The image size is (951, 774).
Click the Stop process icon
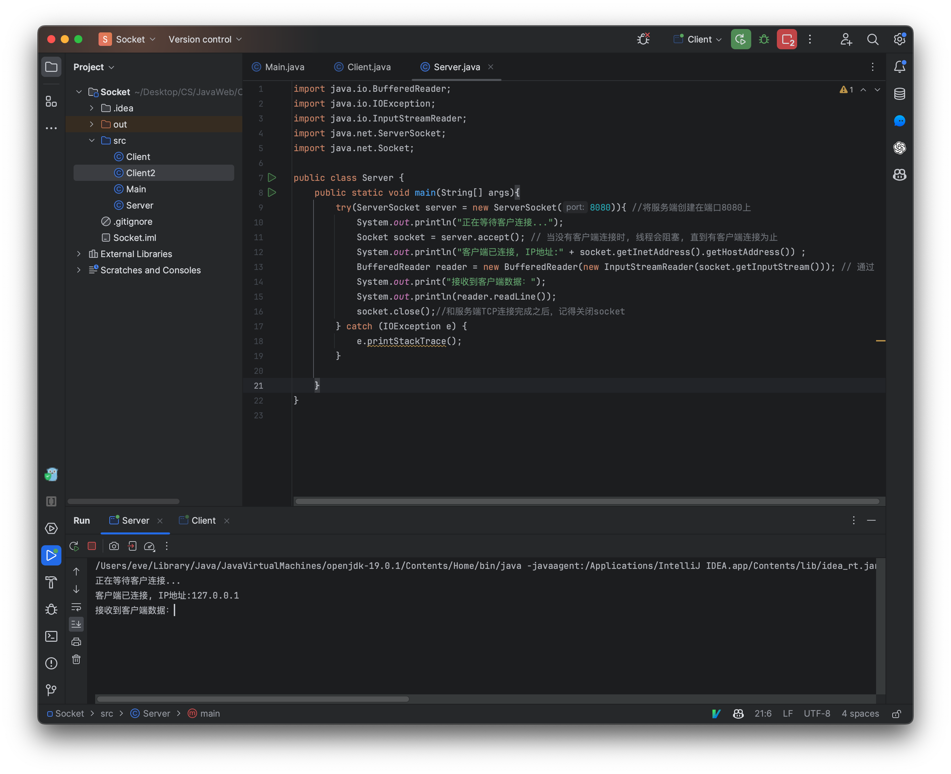(90, 546)
